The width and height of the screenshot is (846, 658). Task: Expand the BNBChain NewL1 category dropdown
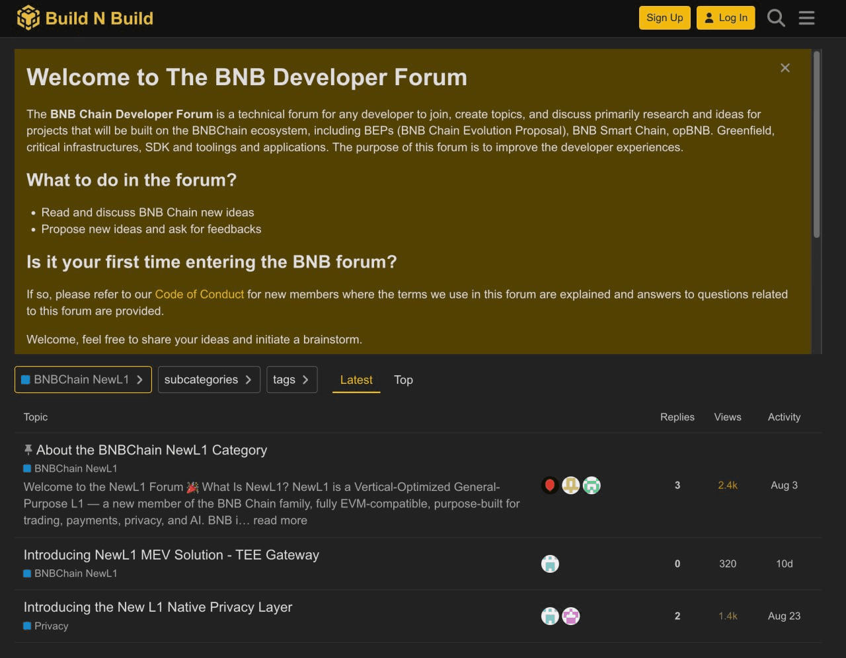pyautogui.click(x=83, y=379)
